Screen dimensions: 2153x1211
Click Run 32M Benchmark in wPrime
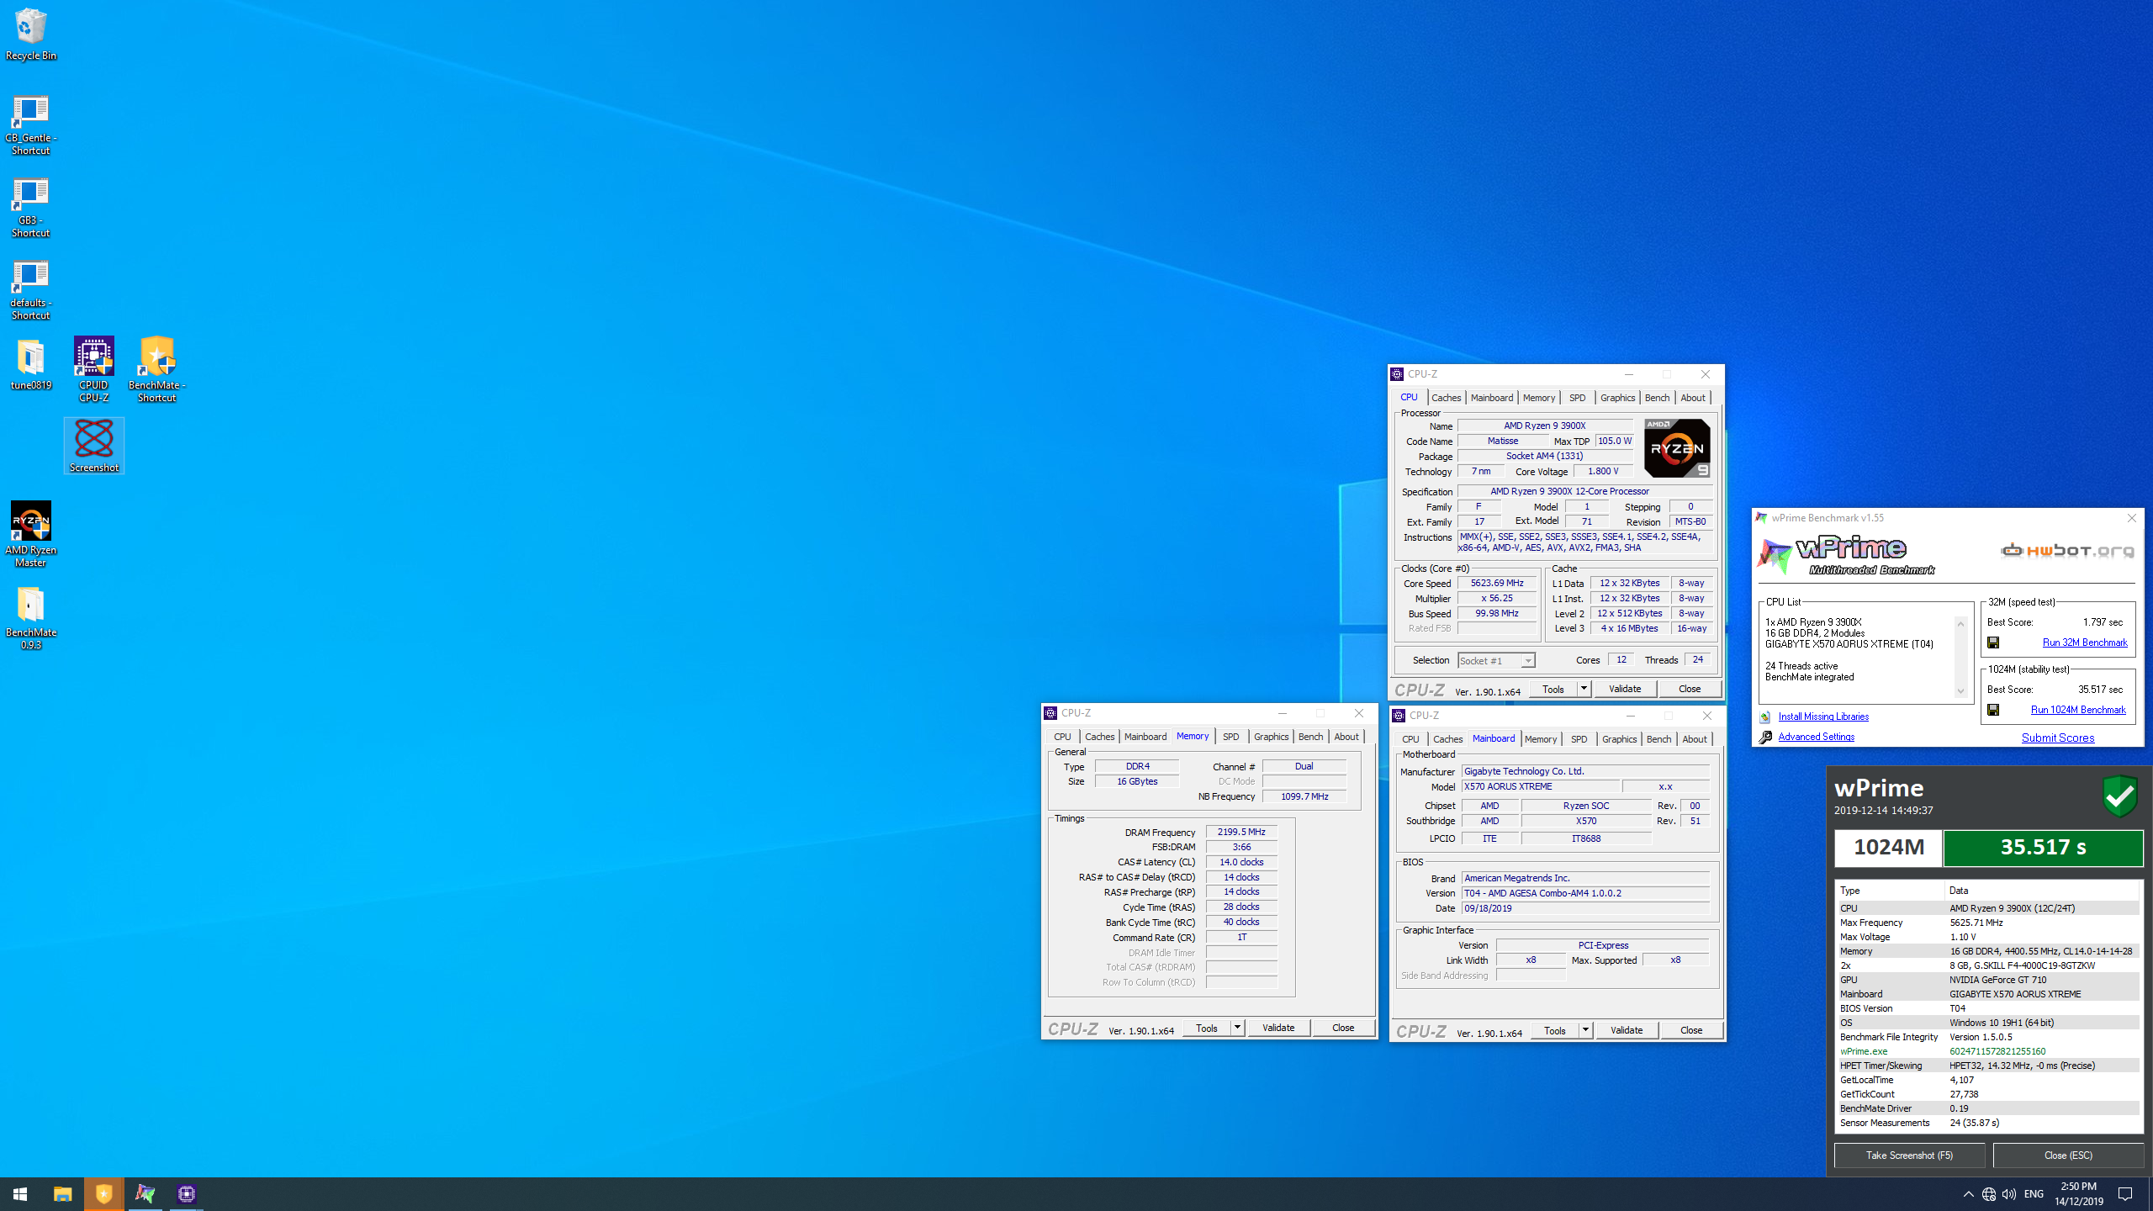tap(2085, 642)
